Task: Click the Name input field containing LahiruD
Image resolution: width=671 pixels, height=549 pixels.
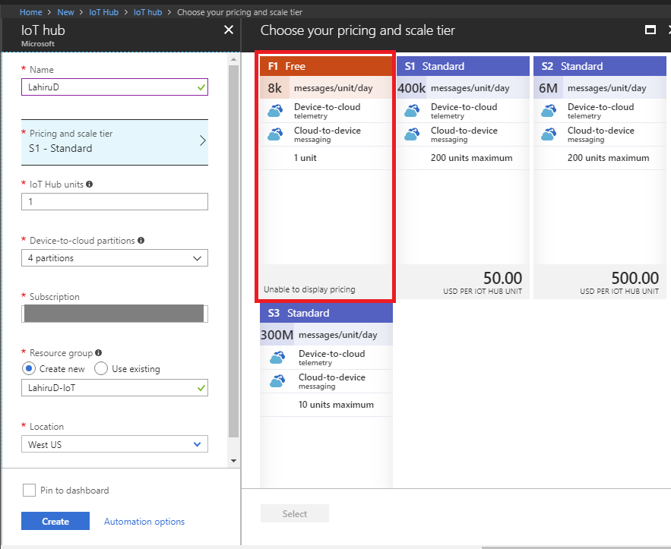Action: (114, 87)
